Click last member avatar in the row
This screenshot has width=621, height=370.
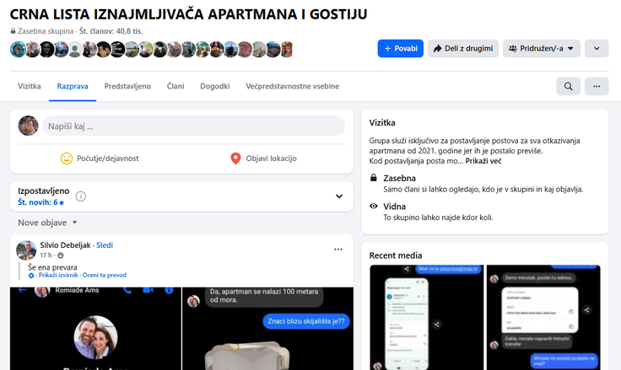click(x=287, y=50)
